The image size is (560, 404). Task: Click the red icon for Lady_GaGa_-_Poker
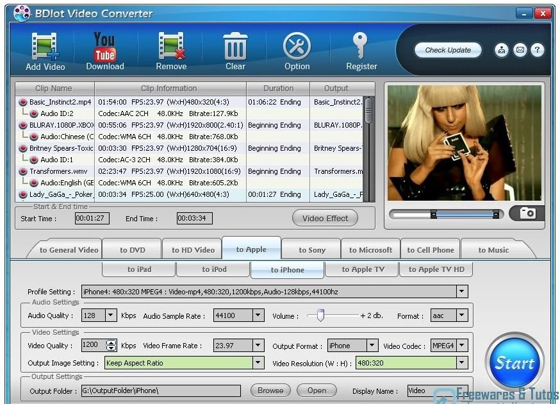[23, 194]
